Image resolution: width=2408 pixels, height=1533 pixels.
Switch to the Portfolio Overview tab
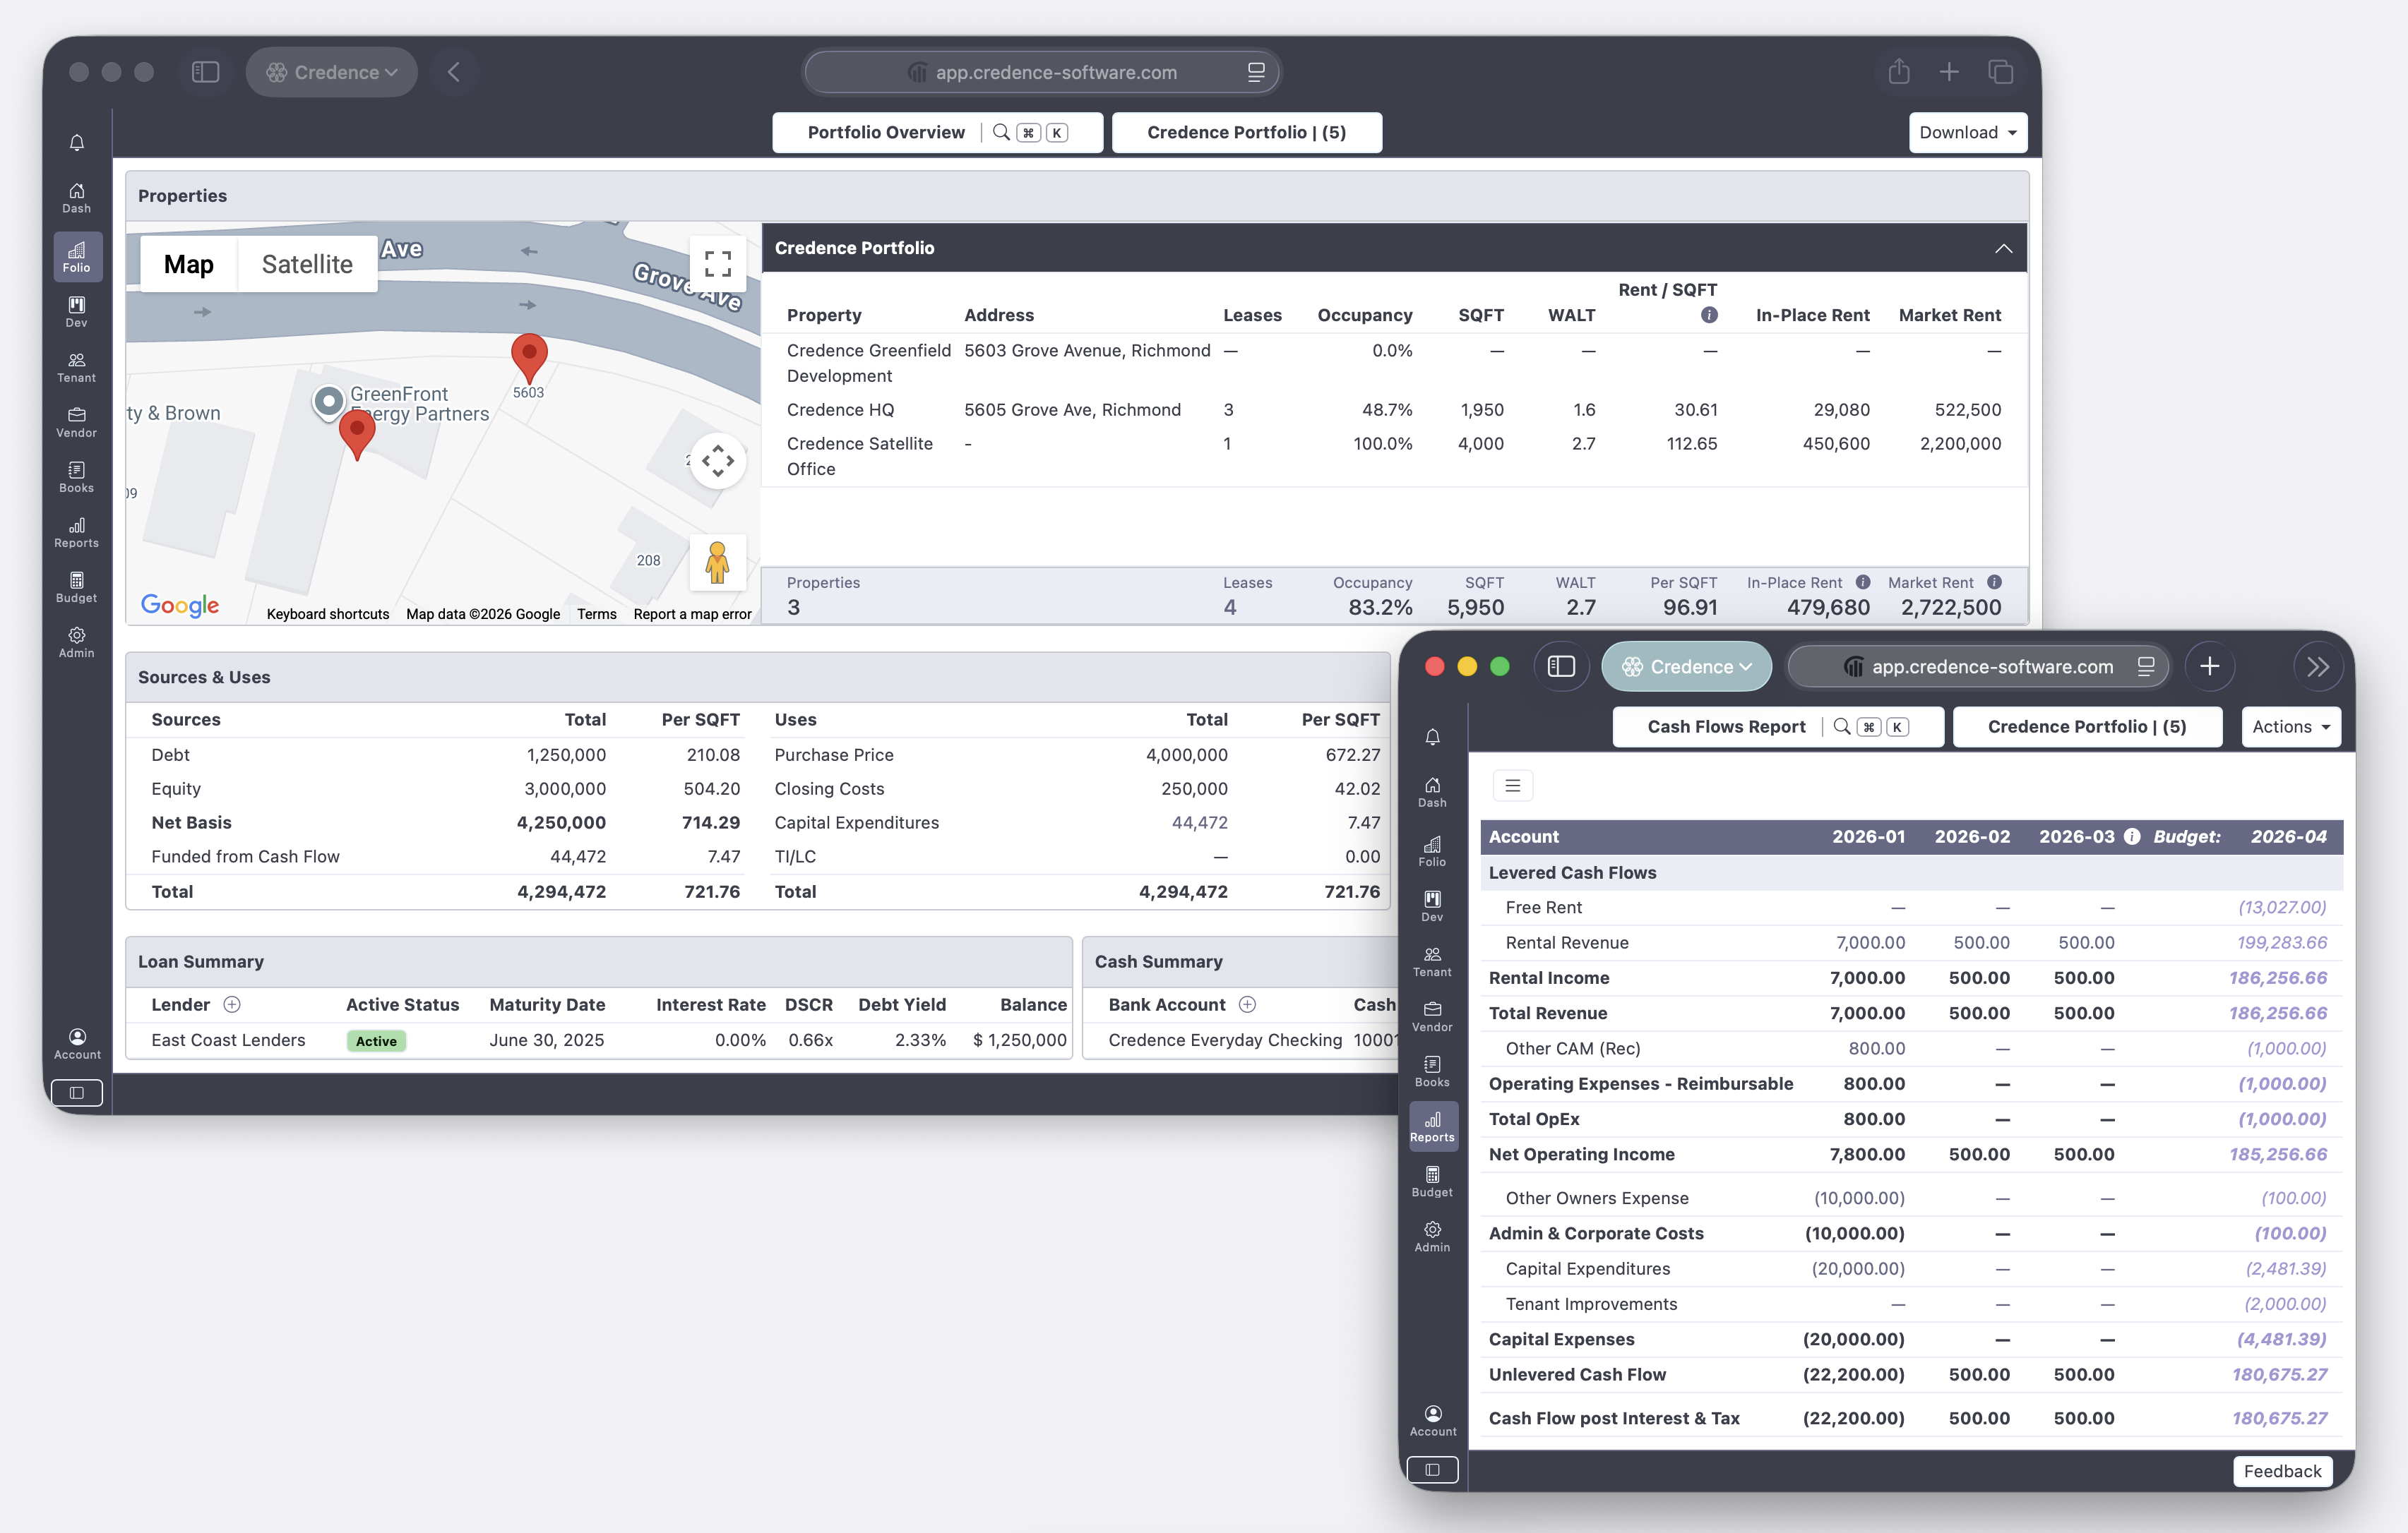click(886, 132)
